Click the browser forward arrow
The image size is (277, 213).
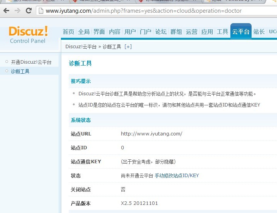tap(17, 11)
